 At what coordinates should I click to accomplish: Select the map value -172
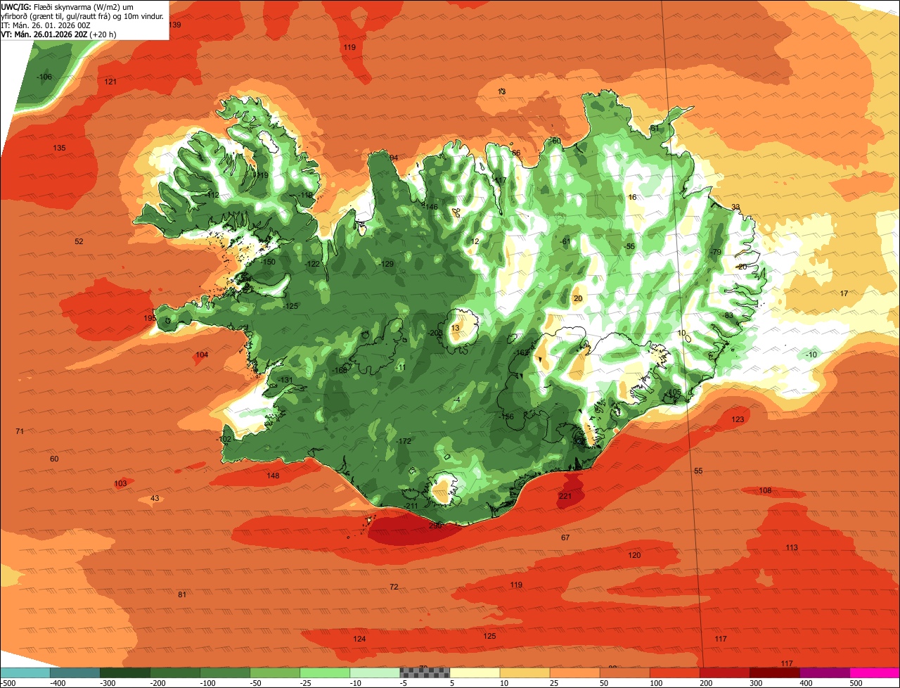[x=404, y=441]
